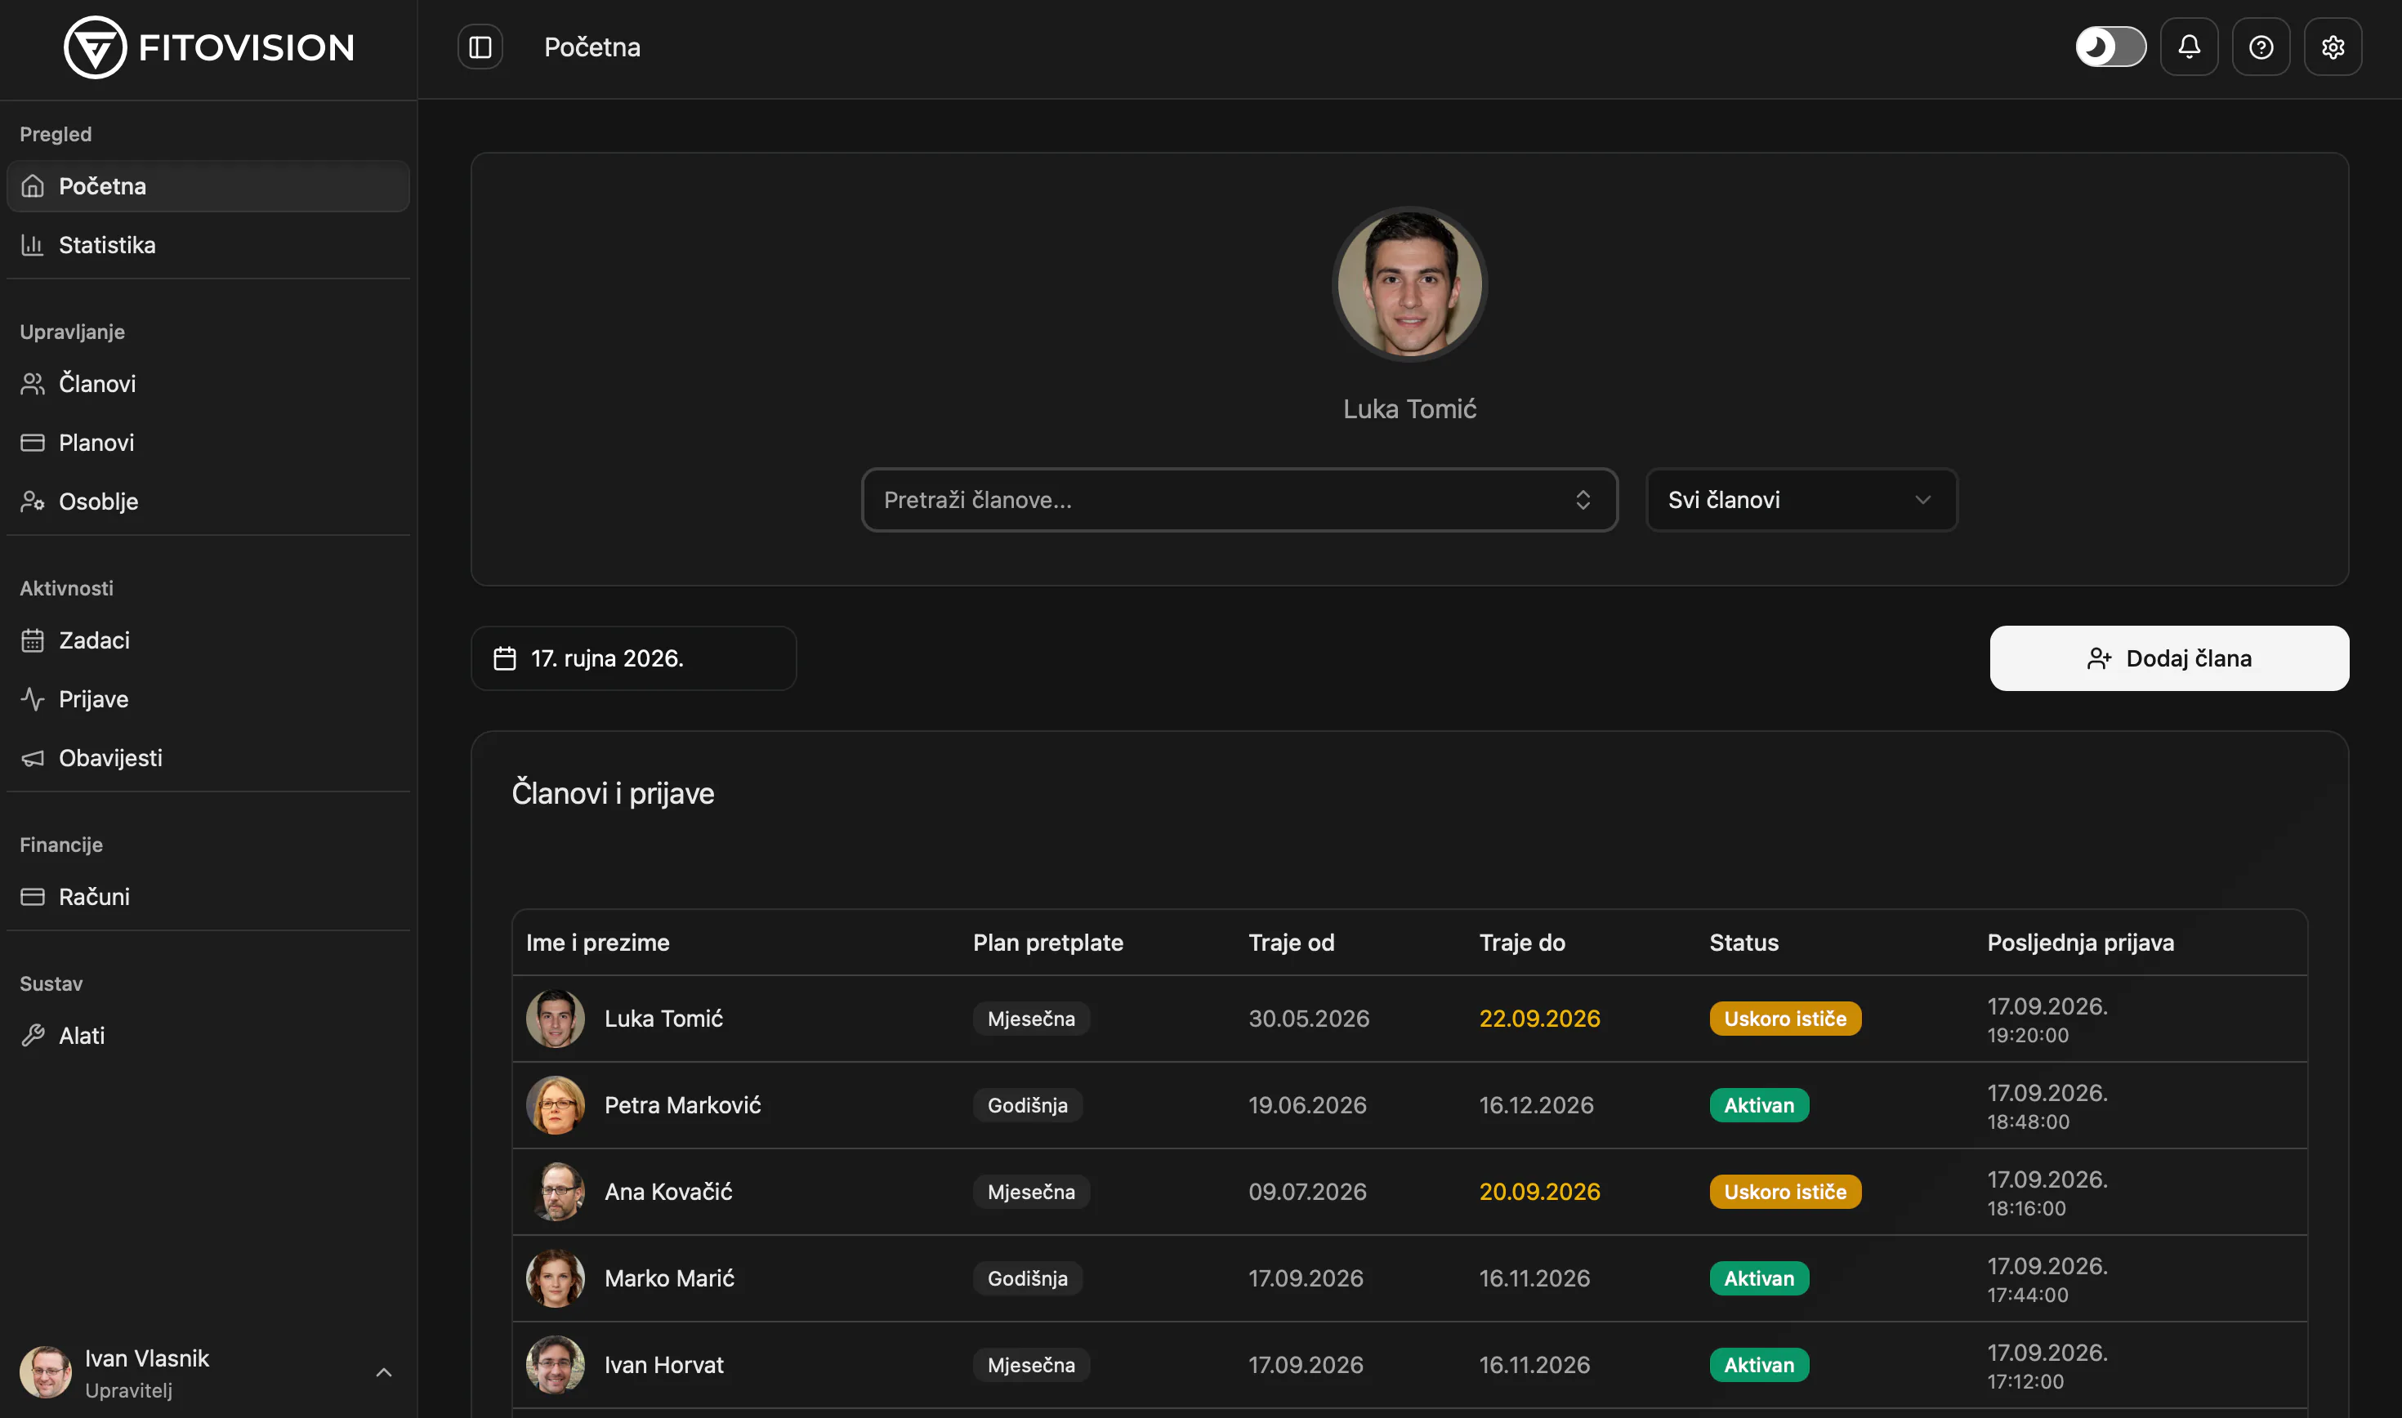Click the Računi card icon

pyautogui.click(x=33, y=897)
